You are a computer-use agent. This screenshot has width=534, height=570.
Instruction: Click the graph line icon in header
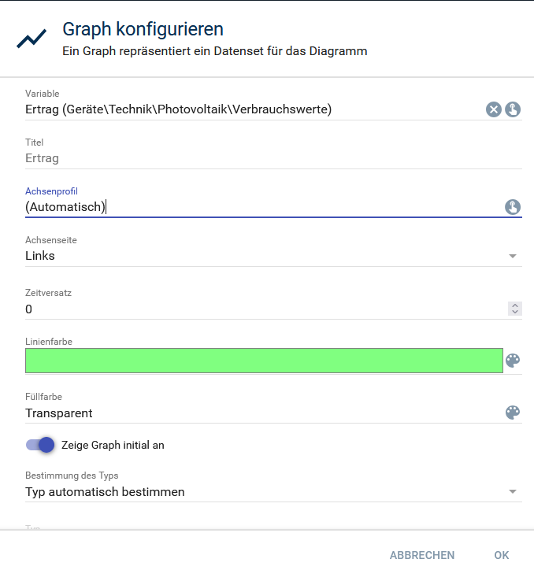click(32, 39)
